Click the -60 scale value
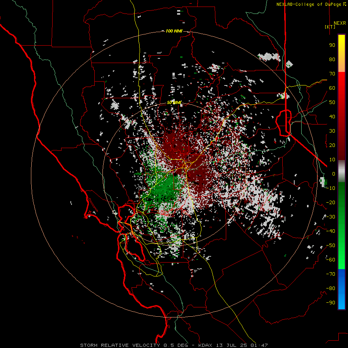 [331, 260]
